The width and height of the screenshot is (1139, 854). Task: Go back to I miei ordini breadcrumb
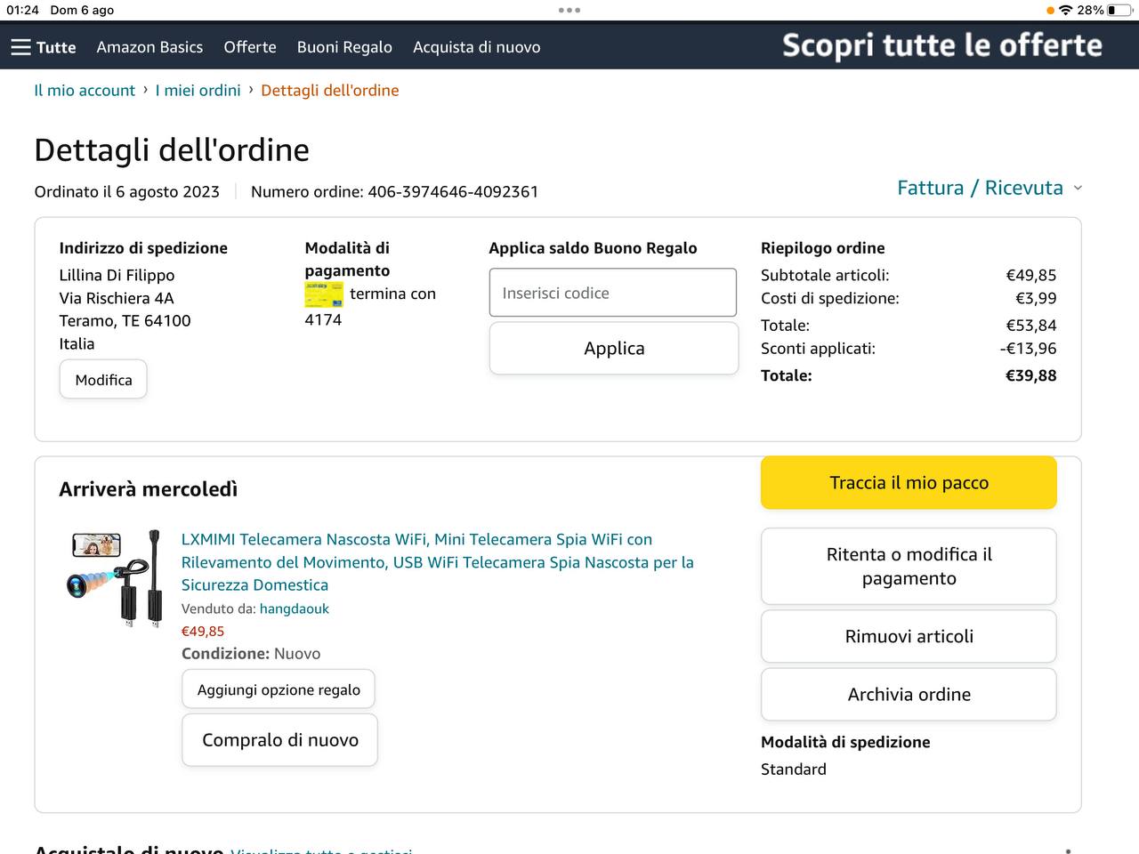coord(198,91)
